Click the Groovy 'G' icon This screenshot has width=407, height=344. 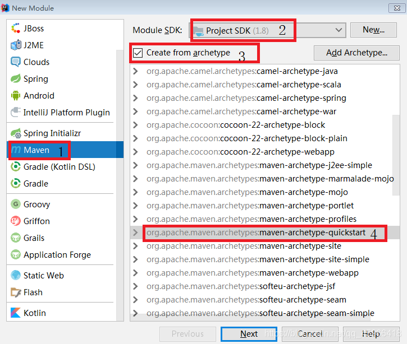[16, 204]
